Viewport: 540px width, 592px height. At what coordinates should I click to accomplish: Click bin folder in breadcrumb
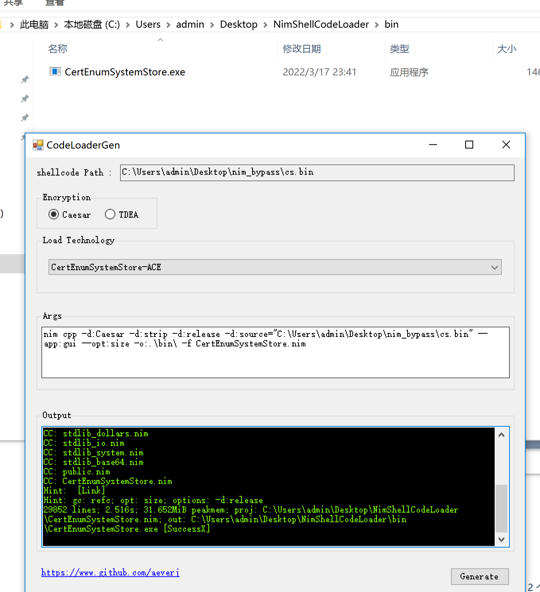(391, 25)
